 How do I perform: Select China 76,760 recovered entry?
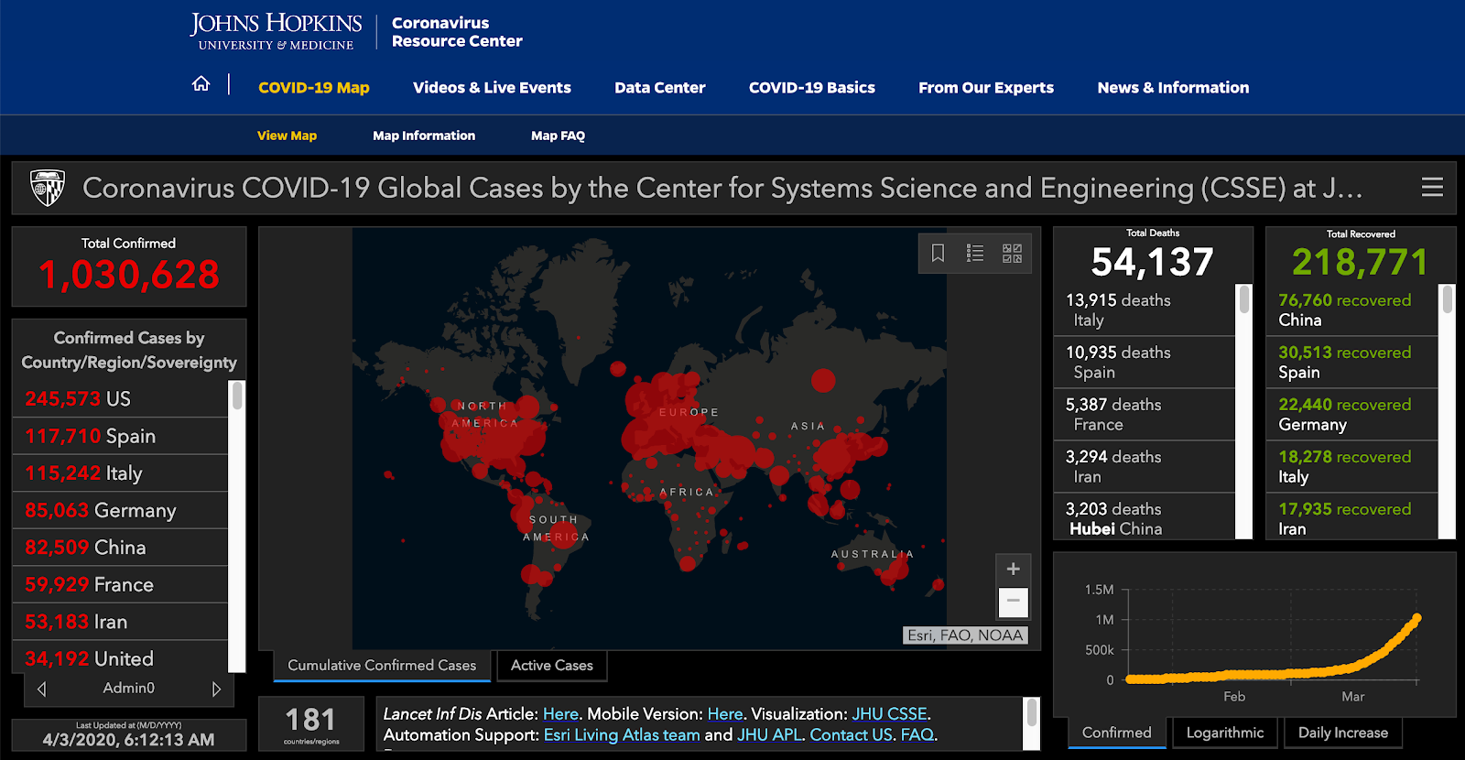click(1351, 310)
